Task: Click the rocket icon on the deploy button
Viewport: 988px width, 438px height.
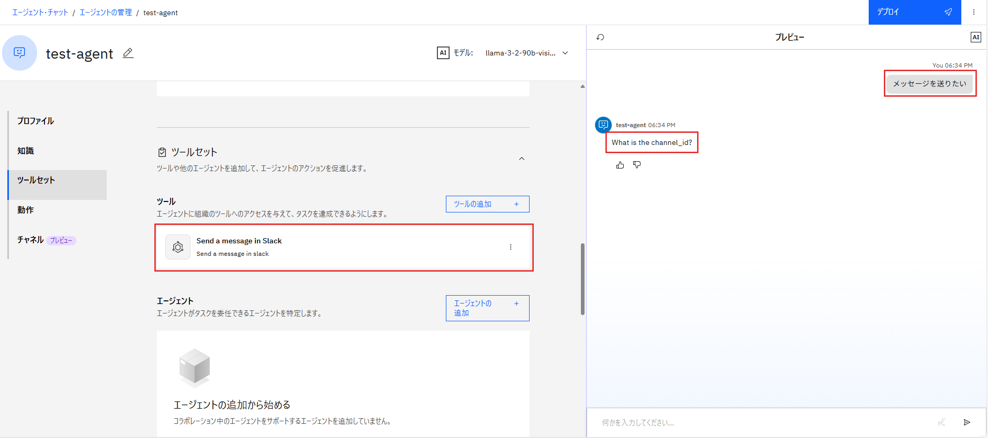Action: pyautogui.click(x=948, y=12)
